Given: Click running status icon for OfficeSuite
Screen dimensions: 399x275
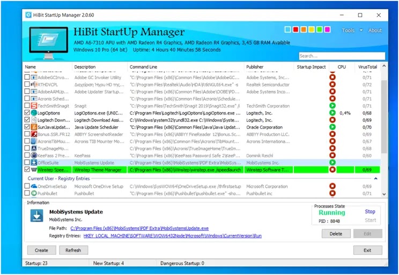Looking at the screenshot, I should 332,163.
